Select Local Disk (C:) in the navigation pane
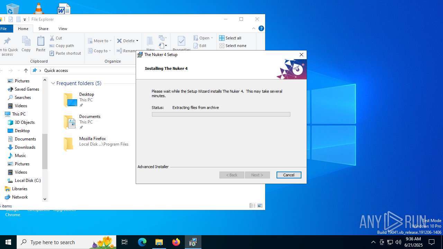This screenshot has width=443, height=249. click(24, 181)
